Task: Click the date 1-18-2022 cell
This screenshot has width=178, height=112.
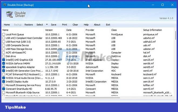Action: [x=72, y=38]
